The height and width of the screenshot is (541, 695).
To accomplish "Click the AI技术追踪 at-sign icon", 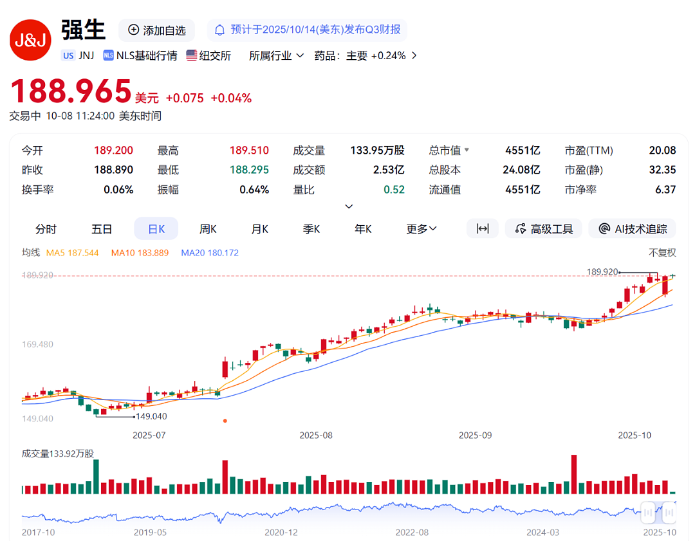I will pos(604,228).
